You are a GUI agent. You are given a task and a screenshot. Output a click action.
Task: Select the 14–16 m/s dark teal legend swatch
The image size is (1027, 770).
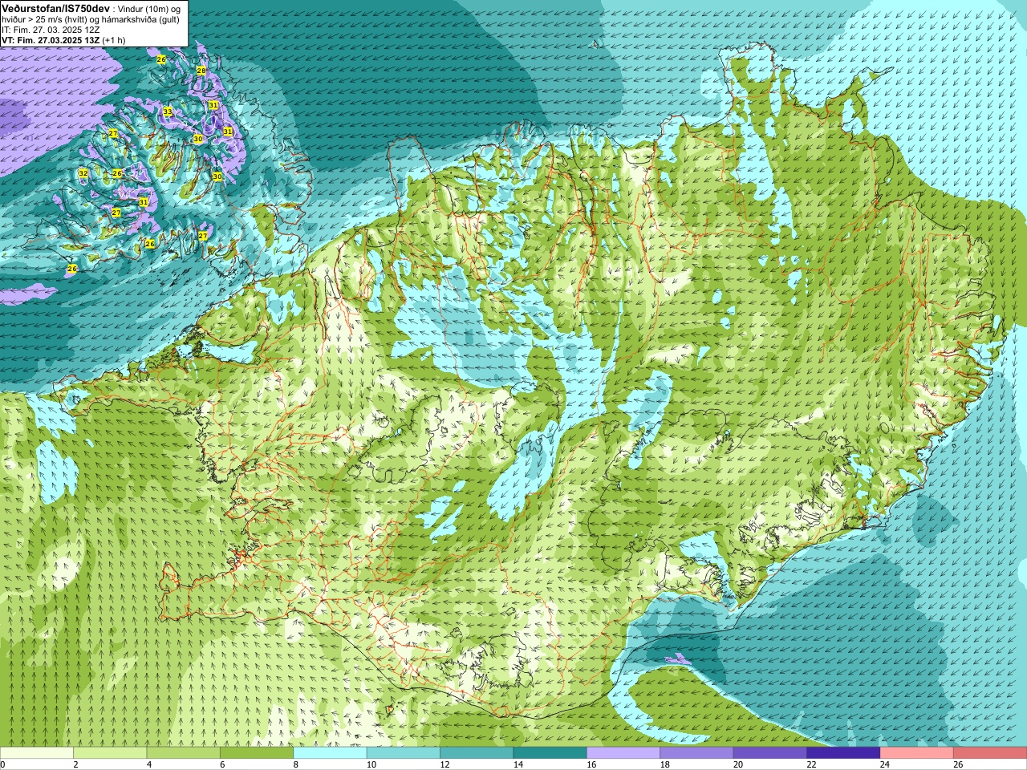pyautogui.click(x=550, y=753)
